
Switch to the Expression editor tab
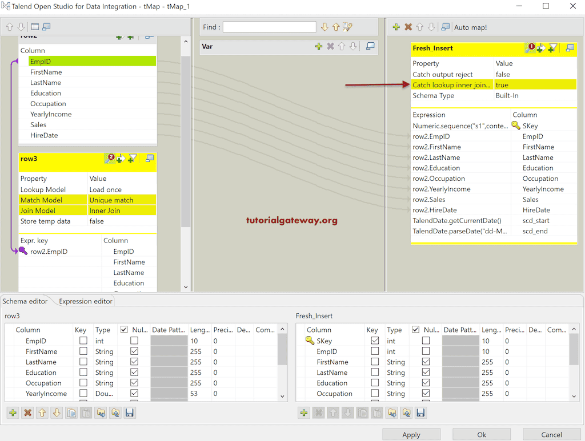[x=85, y=301]
